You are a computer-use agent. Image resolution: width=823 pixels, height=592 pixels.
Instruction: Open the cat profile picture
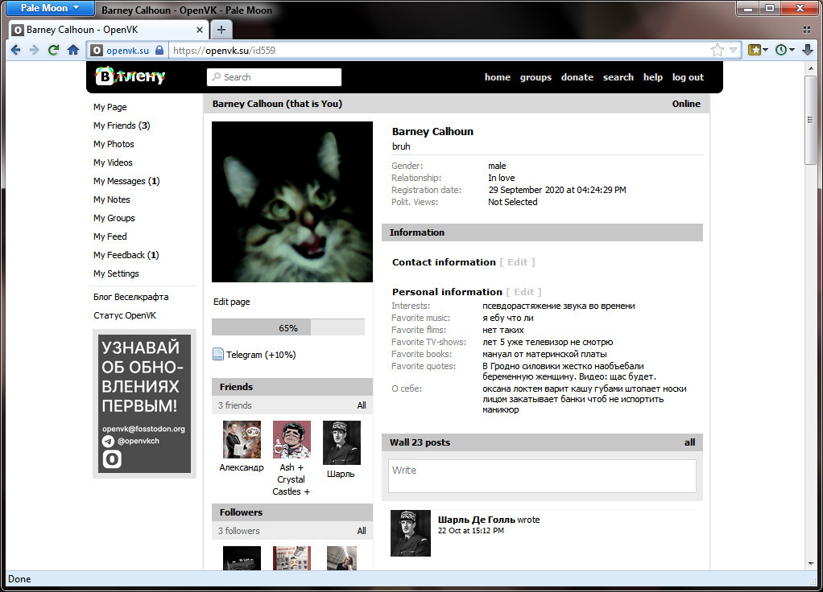pos(292,202)
